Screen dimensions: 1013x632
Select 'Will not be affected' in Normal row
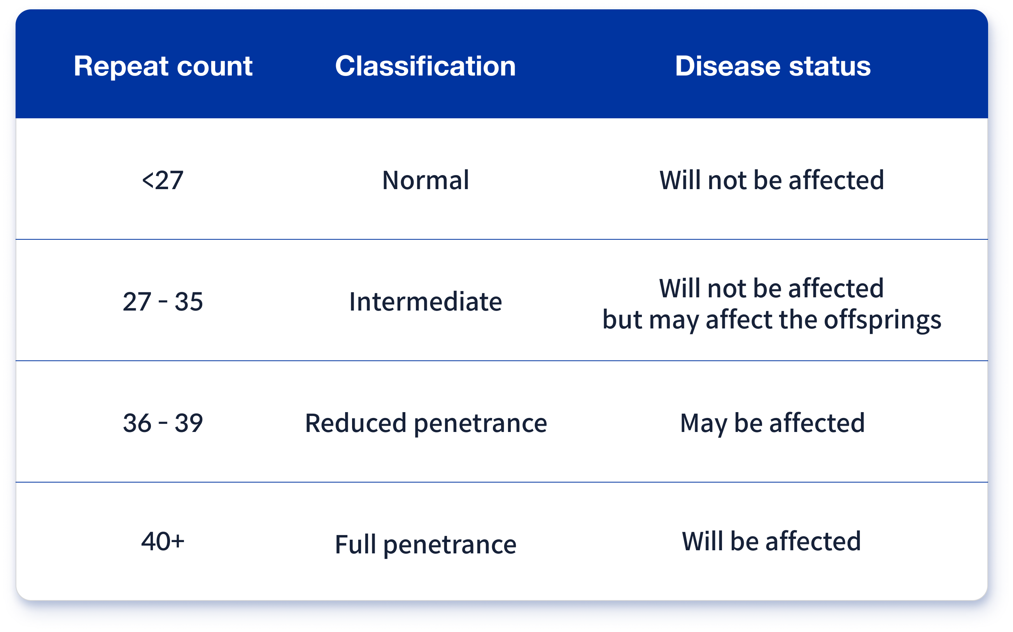(x=771, y=180)
